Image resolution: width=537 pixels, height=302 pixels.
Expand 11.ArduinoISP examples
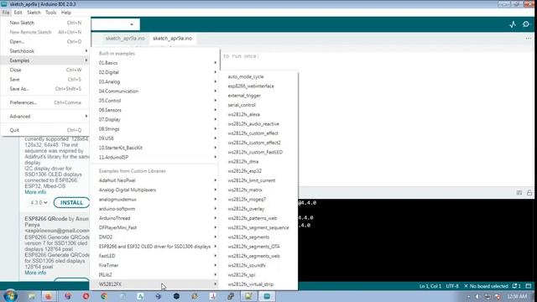[x=155, y=157]
